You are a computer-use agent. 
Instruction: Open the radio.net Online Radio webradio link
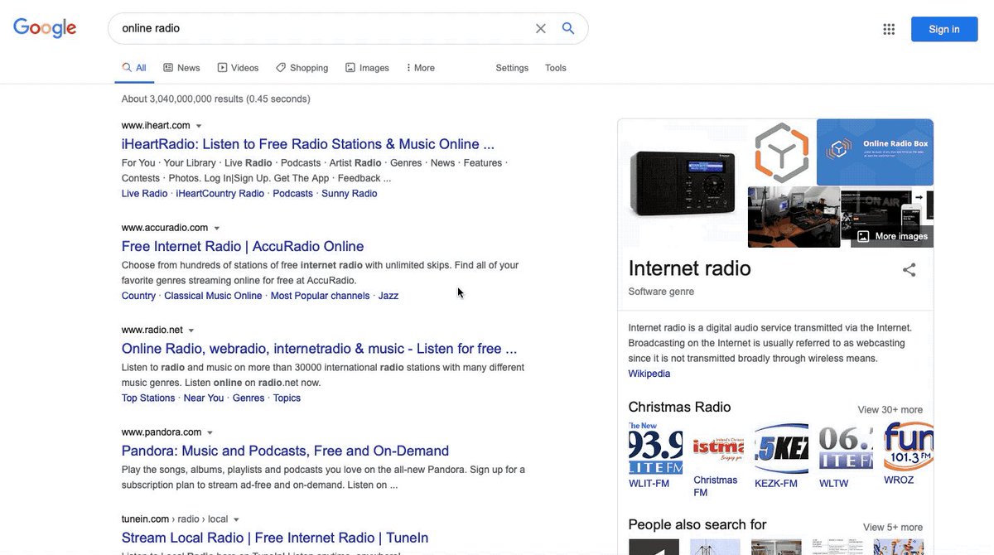click(x=319, y=349)
